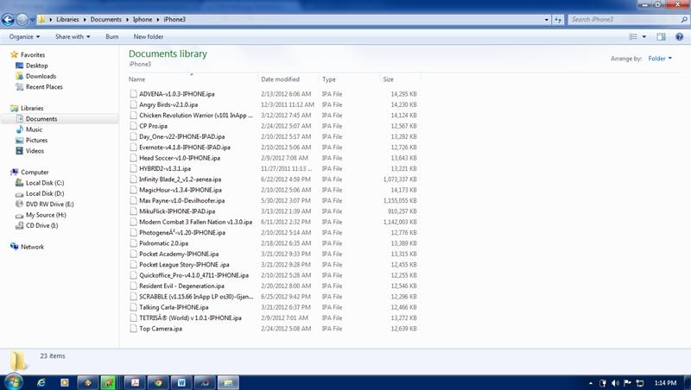
Task: Select the Pocket League Story-IPHONE .ipa file
Action: pos(184,265)
